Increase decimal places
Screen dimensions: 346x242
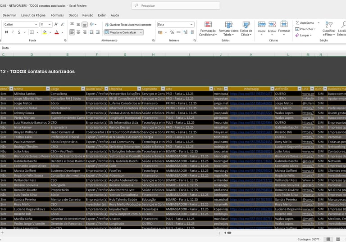185,32
